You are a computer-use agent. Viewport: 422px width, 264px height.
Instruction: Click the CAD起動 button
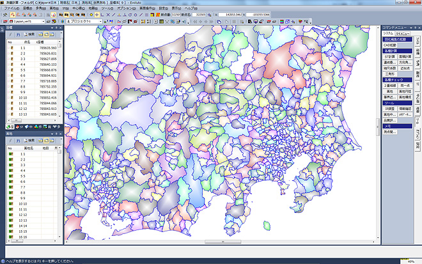[x=389, y=45]
